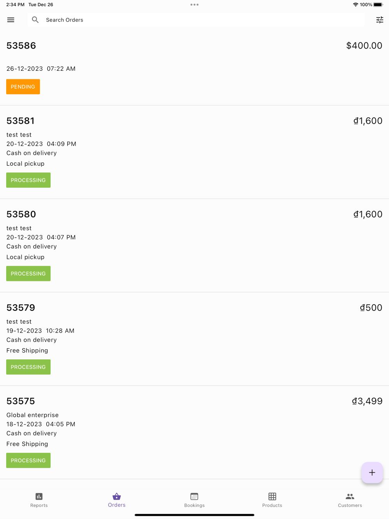Open order number 53586

pyautogui.click(x=21, y=46)
